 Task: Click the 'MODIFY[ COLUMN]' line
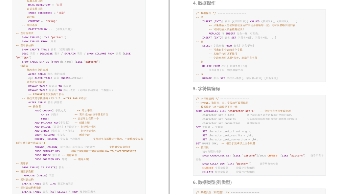tap(89, 139)
